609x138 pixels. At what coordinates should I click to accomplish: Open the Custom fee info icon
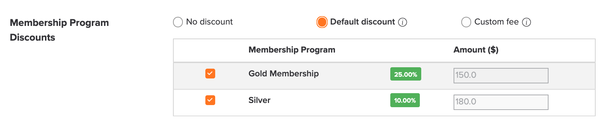click(526, 22)
